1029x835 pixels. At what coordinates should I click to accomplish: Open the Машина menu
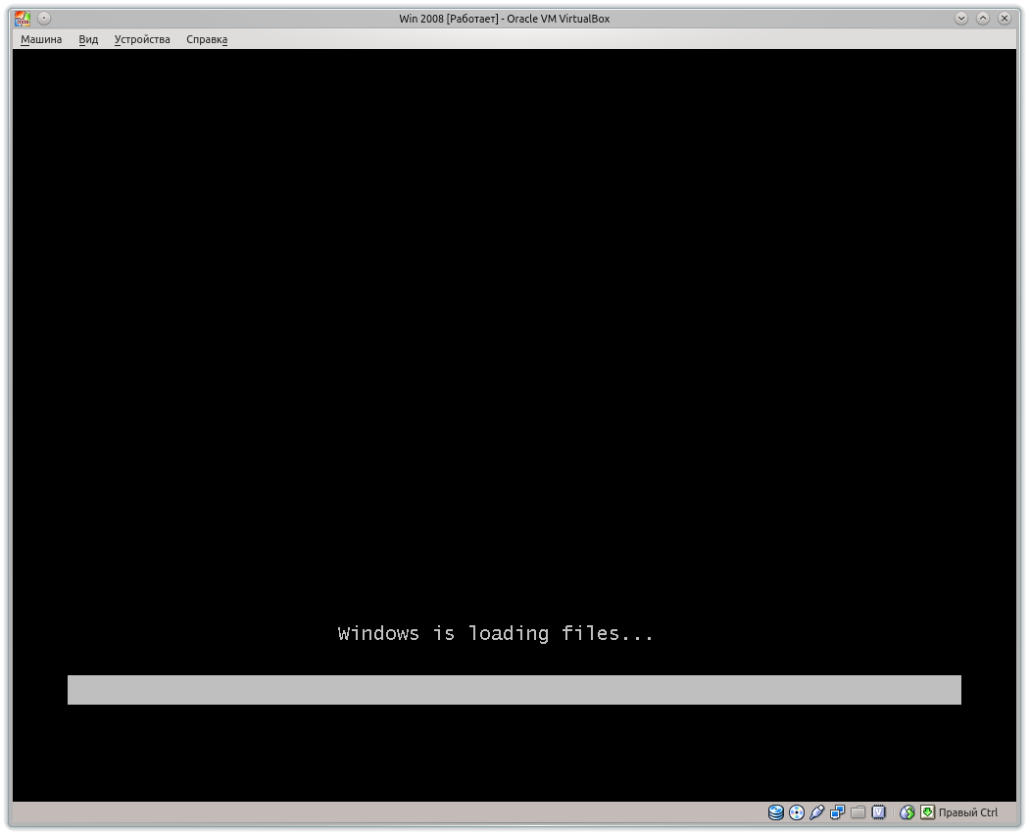click(x=41, y=40)
